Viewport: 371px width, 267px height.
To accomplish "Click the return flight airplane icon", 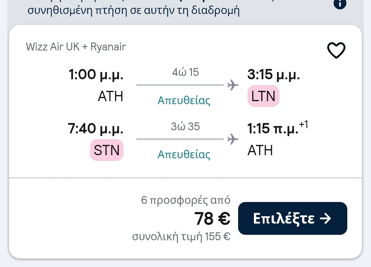I will (233, 139).
